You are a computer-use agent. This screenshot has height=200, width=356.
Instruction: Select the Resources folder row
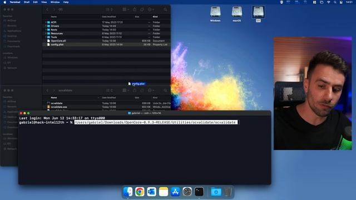(106, 33)
